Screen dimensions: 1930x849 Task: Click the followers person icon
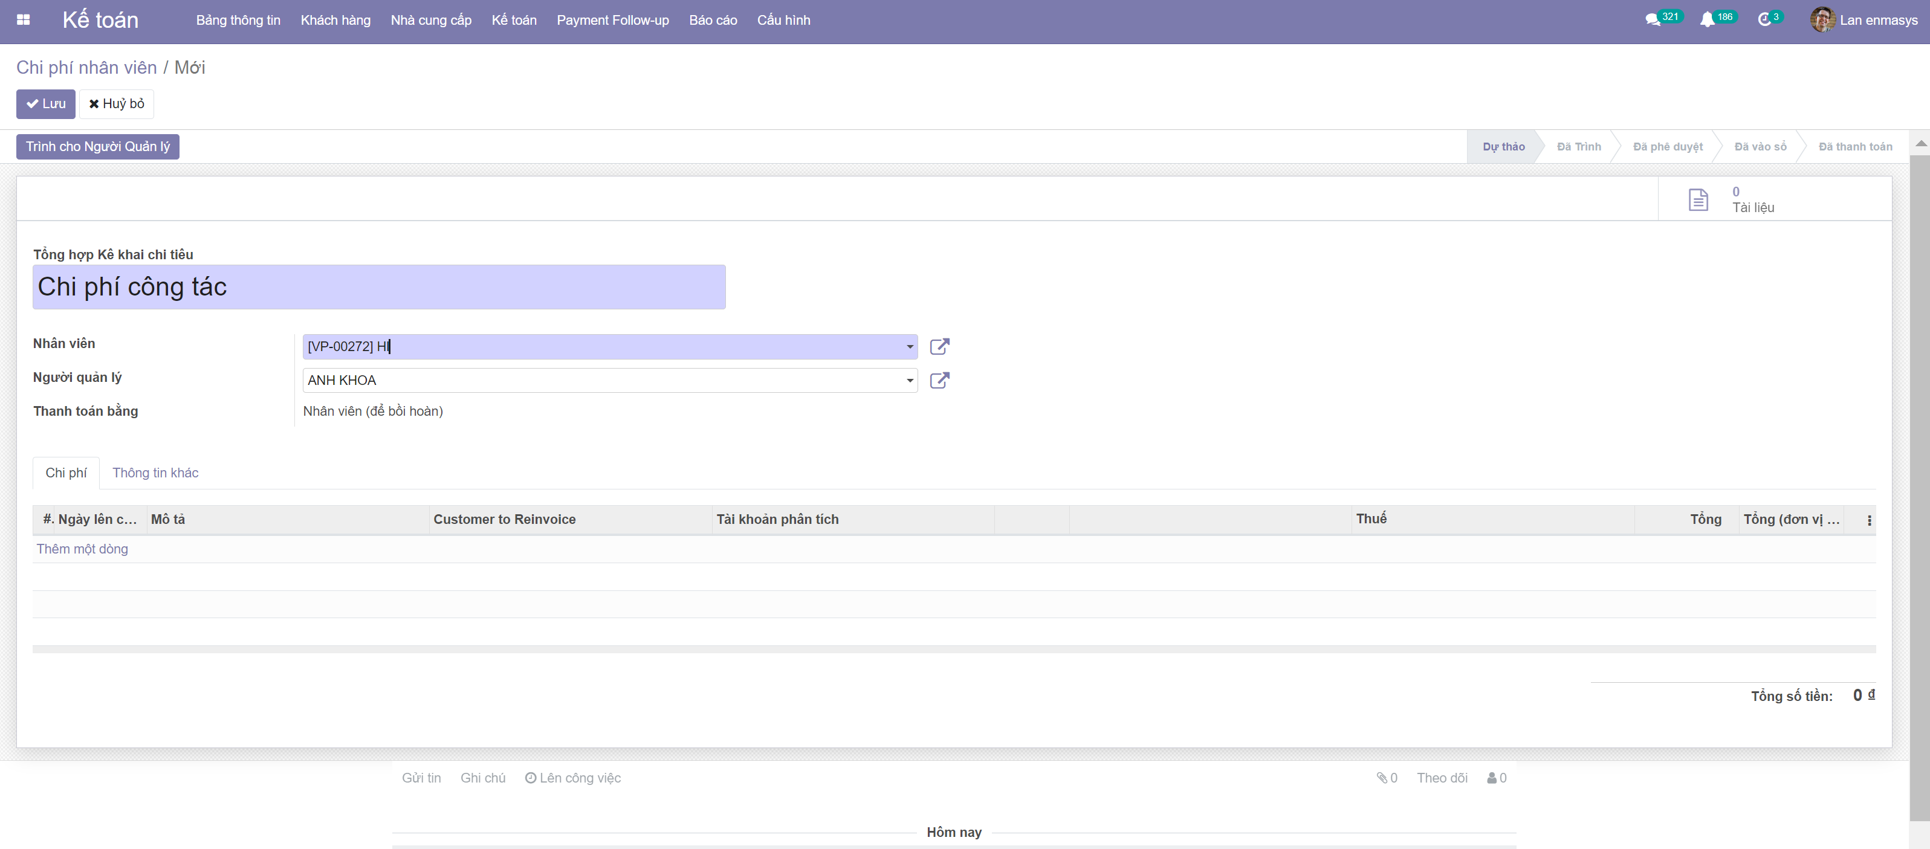[1492, 778]
